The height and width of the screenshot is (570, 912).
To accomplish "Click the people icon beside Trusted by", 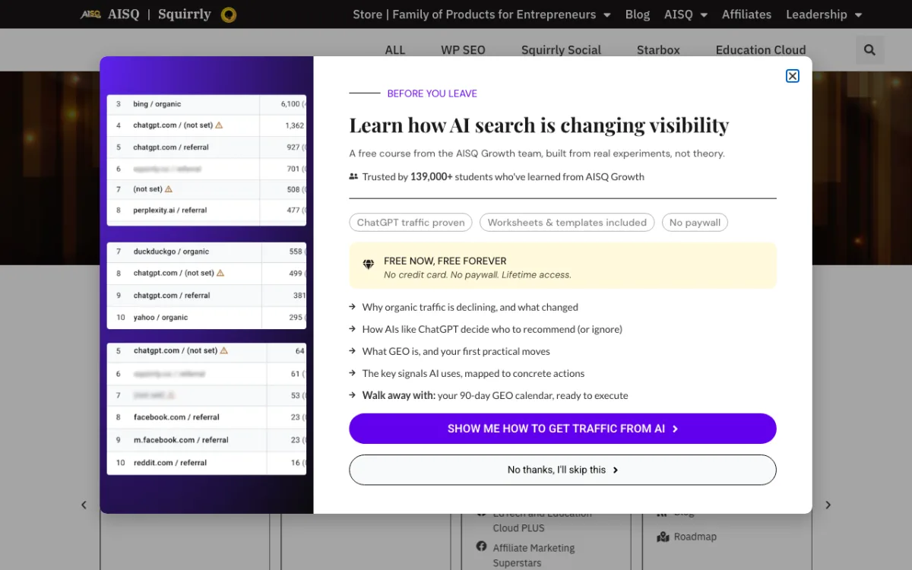I will pyautogui.click(x=353, y=176).
